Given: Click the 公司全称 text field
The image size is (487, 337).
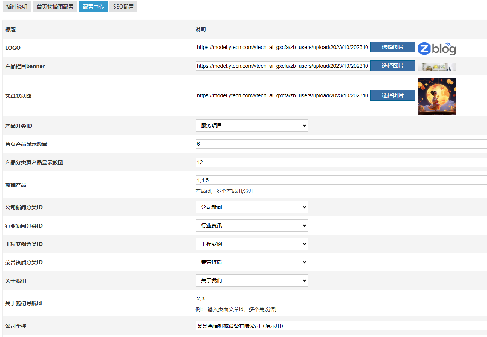Looking at the screenshot, I should pos(341,326).
